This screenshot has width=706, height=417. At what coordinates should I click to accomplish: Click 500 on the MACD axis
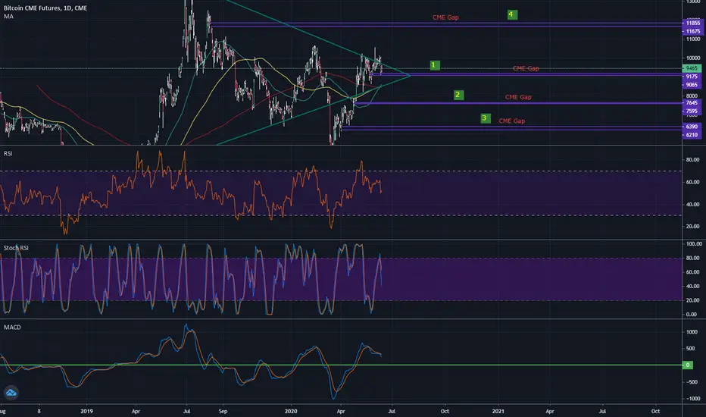692,349
